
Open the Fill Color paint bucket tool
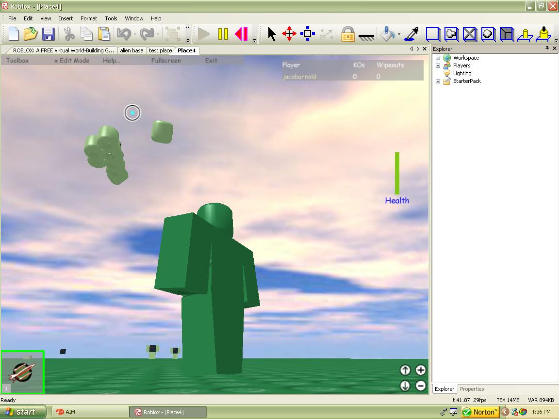coord(388,34)
